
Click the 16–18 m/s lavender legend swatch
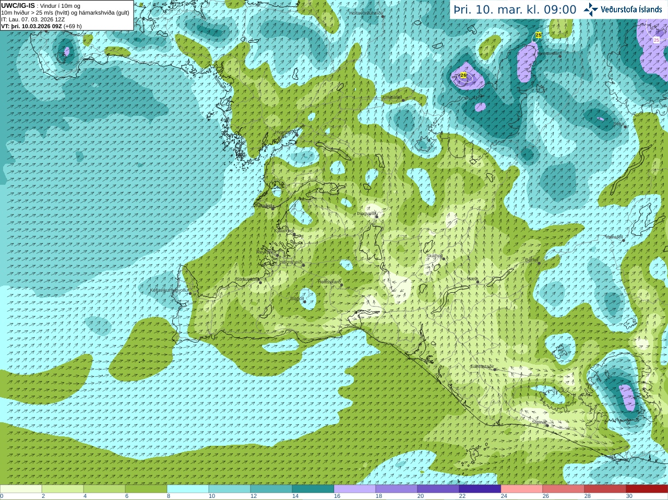(355, 489)
